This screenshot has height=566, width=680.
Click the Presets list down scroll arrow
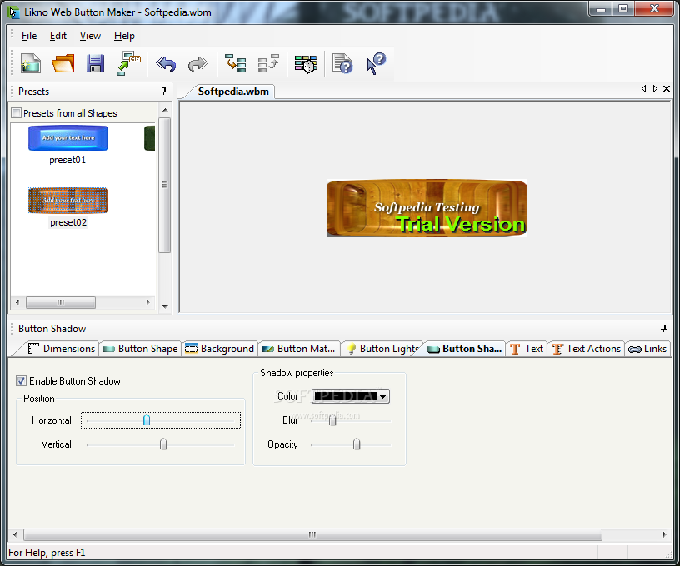pyautogui.click(x=165, y=306)
